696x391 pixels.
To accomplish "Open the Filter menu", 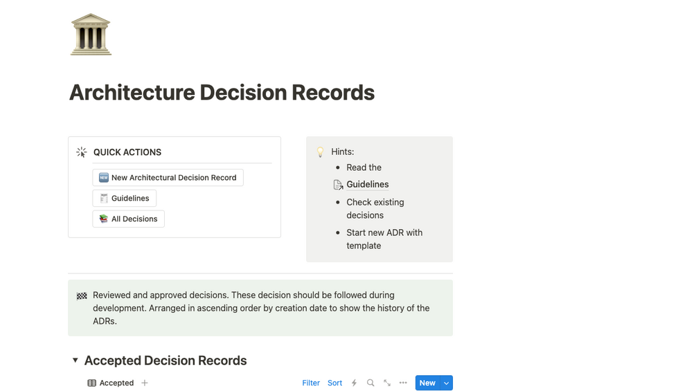I will (x=311, y=383).
